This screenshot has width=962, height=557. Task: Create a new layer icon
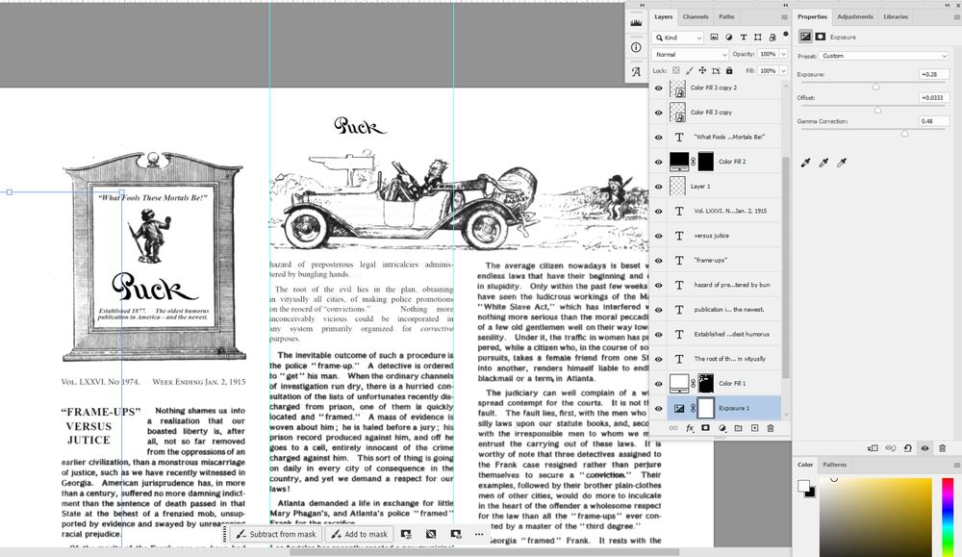(x=754, y=428)
